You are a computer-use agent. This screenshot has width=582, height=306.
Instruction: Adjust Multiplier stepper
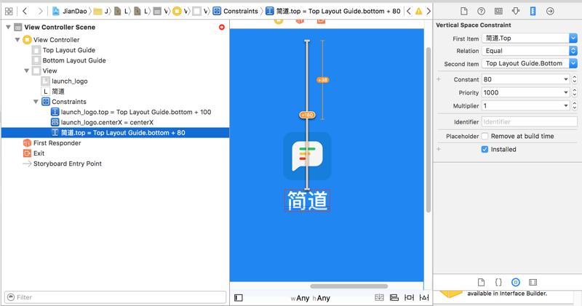pos(575,105)
